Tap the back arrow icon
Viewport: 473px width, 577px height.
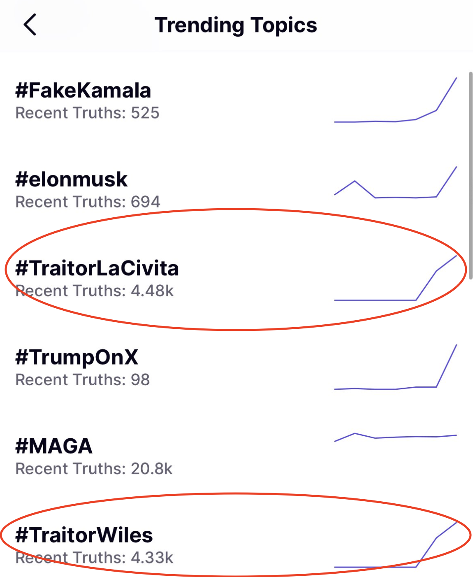(30, 25)
